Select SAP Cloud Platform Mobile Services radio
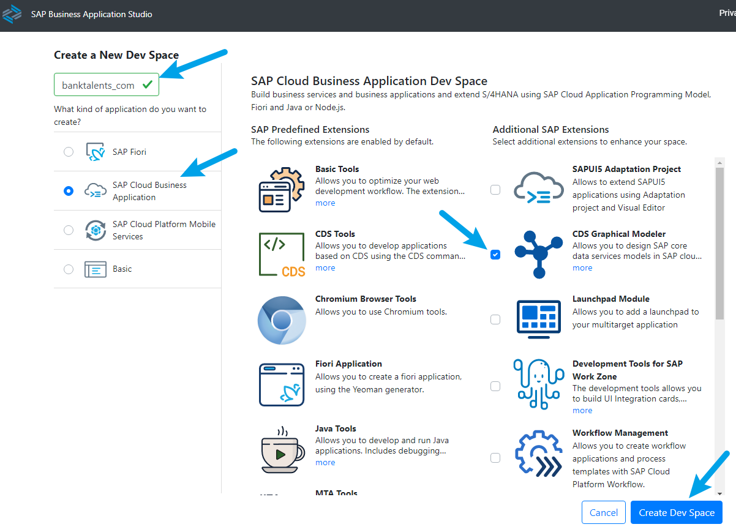 pyautogui.click(x=69, y=230)
